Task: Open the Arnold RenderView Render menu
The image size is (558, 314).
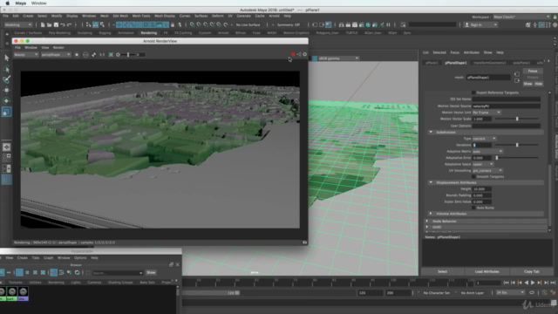Action: (58, 47)
